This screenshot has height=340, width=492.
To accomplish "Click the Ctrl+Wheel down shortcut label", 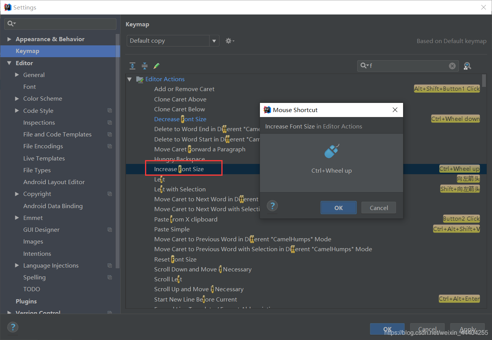I will 455,119.
